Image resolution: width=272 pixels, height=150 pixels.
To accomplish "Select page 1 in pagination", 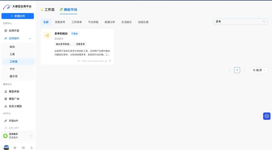I will click(237, 70).
